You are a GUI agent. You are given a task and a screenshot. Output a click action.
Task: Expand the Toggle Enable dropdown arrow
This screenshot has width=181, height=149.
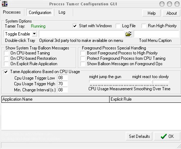tap(34, 34)
